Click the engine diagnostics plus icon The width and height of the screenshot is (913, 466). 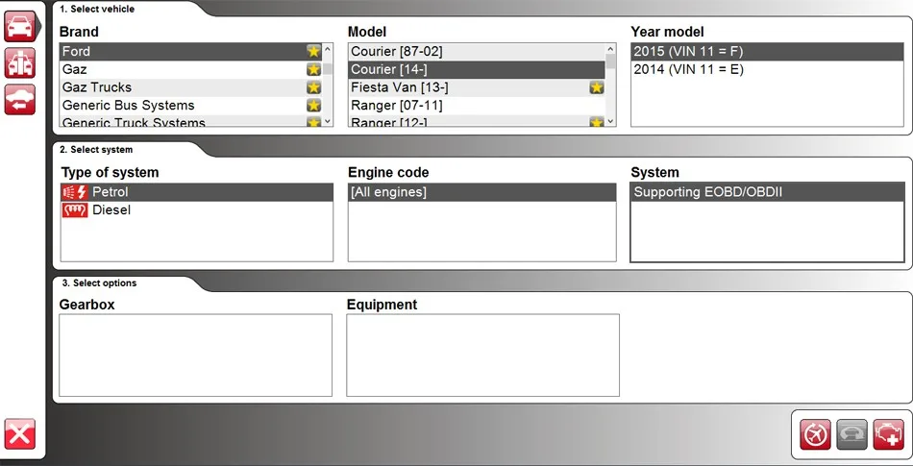889,434
